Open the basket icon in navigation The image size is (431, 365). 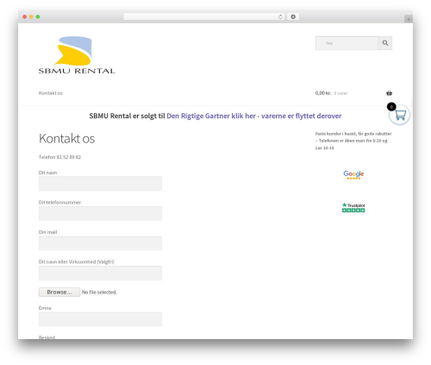pos(389,93)
